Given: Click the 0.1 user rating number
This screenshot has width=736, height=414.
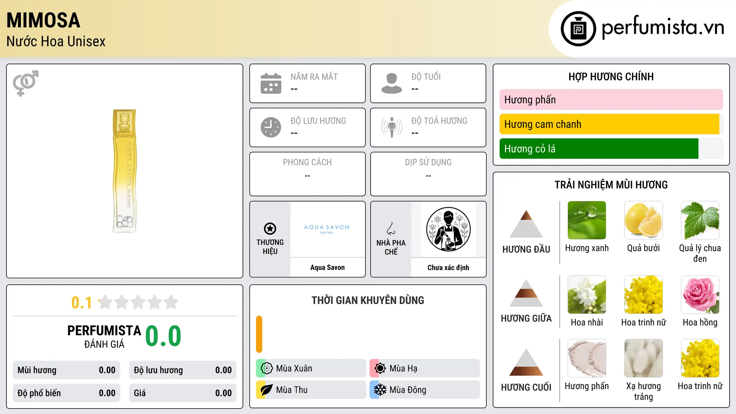Looking at the screenshot, I should tap(82, 303).
